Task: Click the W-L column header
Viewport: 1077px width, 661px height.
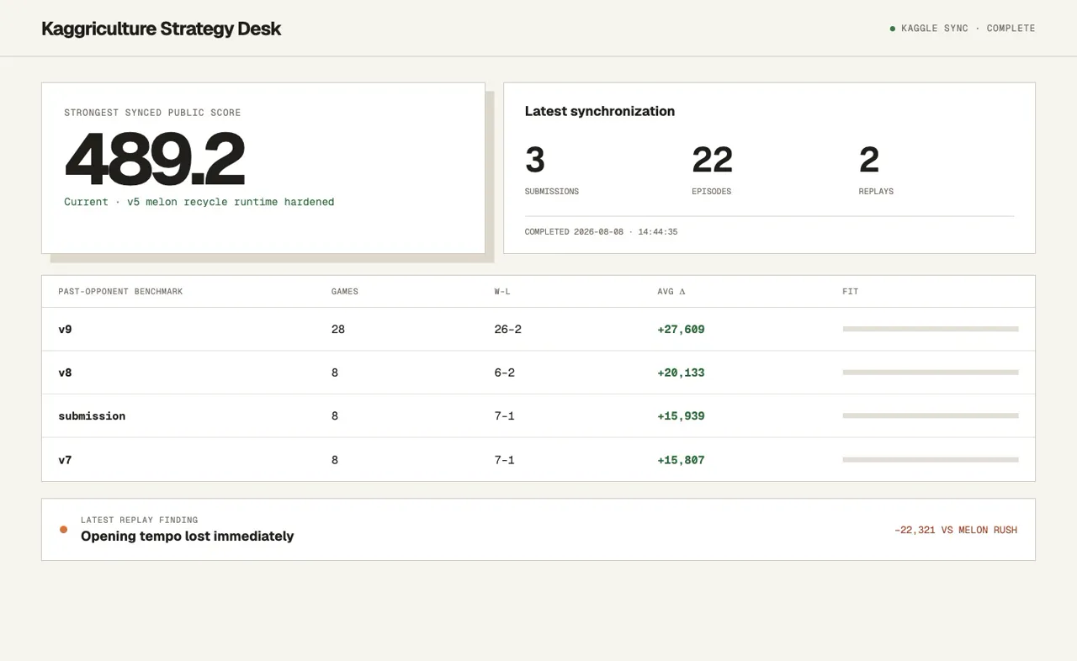Action: [x=502, y=292]
